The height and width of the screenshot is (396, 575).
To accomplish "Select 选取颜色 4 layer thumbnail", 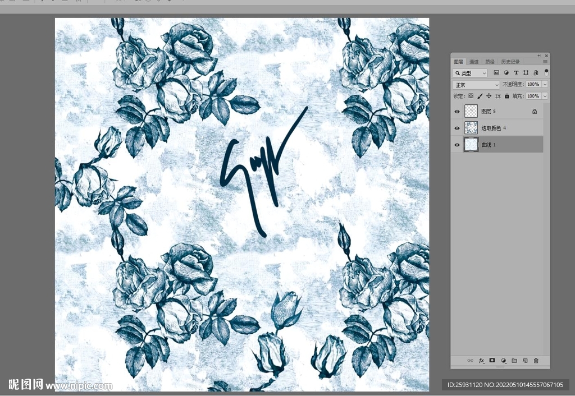I will (x=471, y=128).
